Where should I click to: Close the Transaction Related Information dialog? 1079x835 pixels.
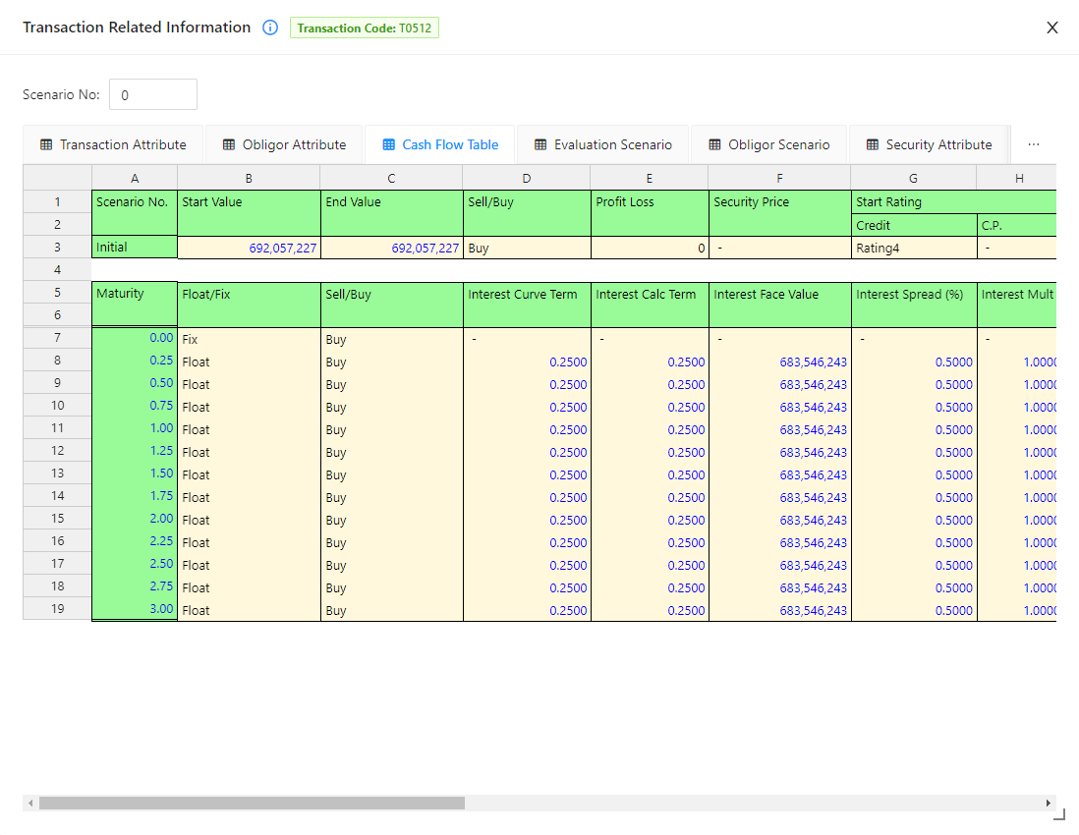point(1051,28)
